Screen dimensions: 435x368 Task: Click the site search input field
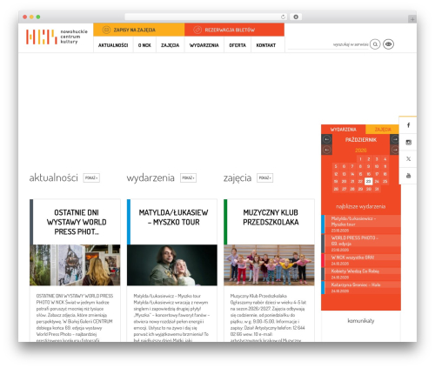(x=328, y=44)
